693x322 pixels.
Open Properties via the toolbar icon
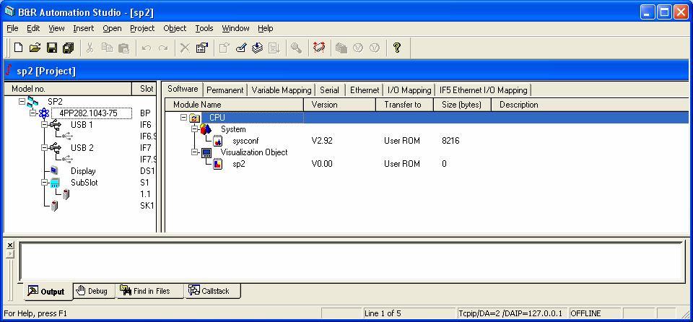coord(202,48)
